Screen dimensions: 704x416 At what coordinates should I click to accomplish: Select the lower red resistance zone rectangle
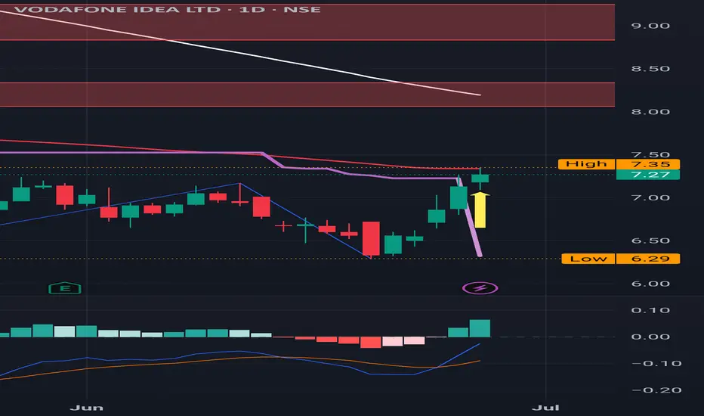point(307,95)
